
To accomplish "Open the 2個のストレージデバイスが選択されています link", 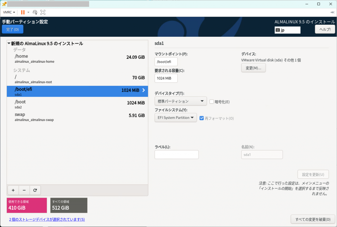I will 47,219.
